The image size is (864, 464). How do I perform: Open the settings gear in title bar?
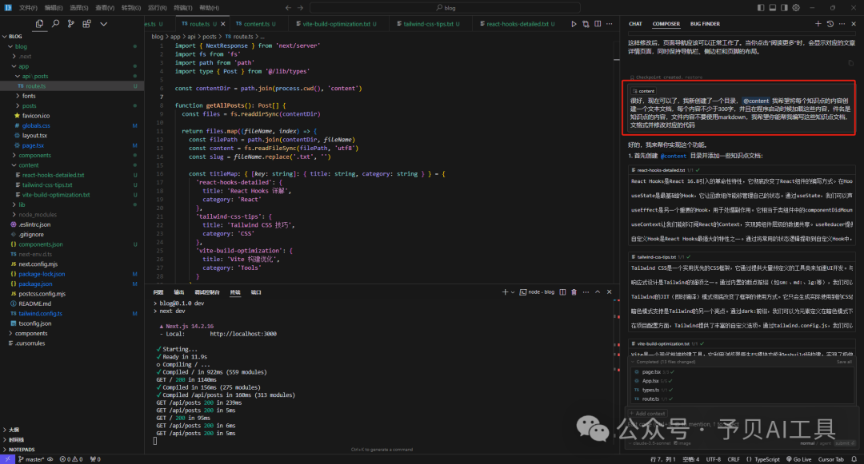pyautogui.click(x=796, y=8)
